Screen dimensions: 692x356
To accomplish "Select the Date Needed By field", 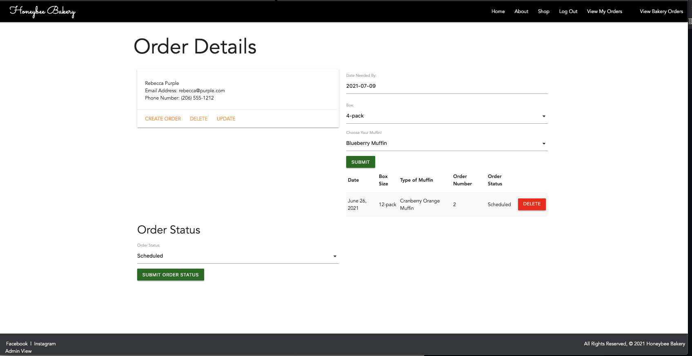I will click(x=447, y=86).
